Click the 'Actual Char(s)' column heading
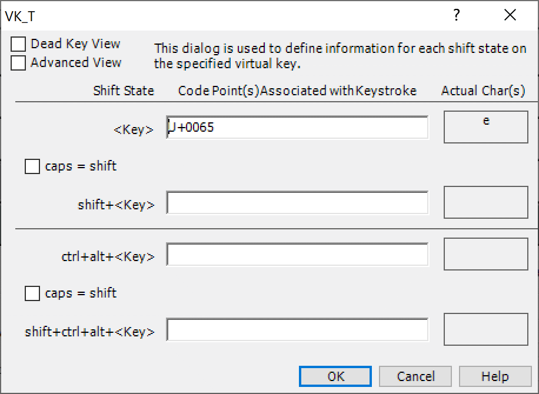Image resolution: width=539 pixels, height=394 pixels. (x=483, y=91)
